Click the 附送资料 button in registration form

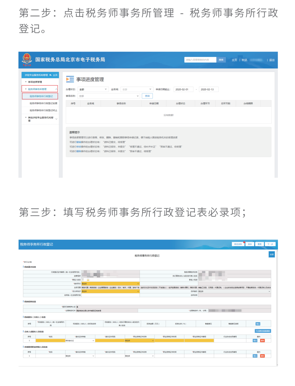coord(238,244)
